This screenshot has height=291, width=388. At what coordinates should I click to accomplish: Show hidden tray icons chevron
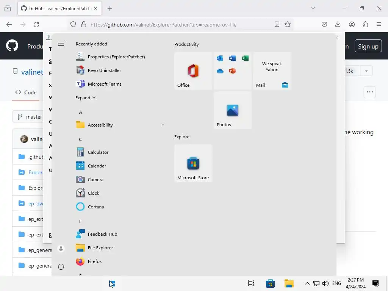(x=307, y=283)
